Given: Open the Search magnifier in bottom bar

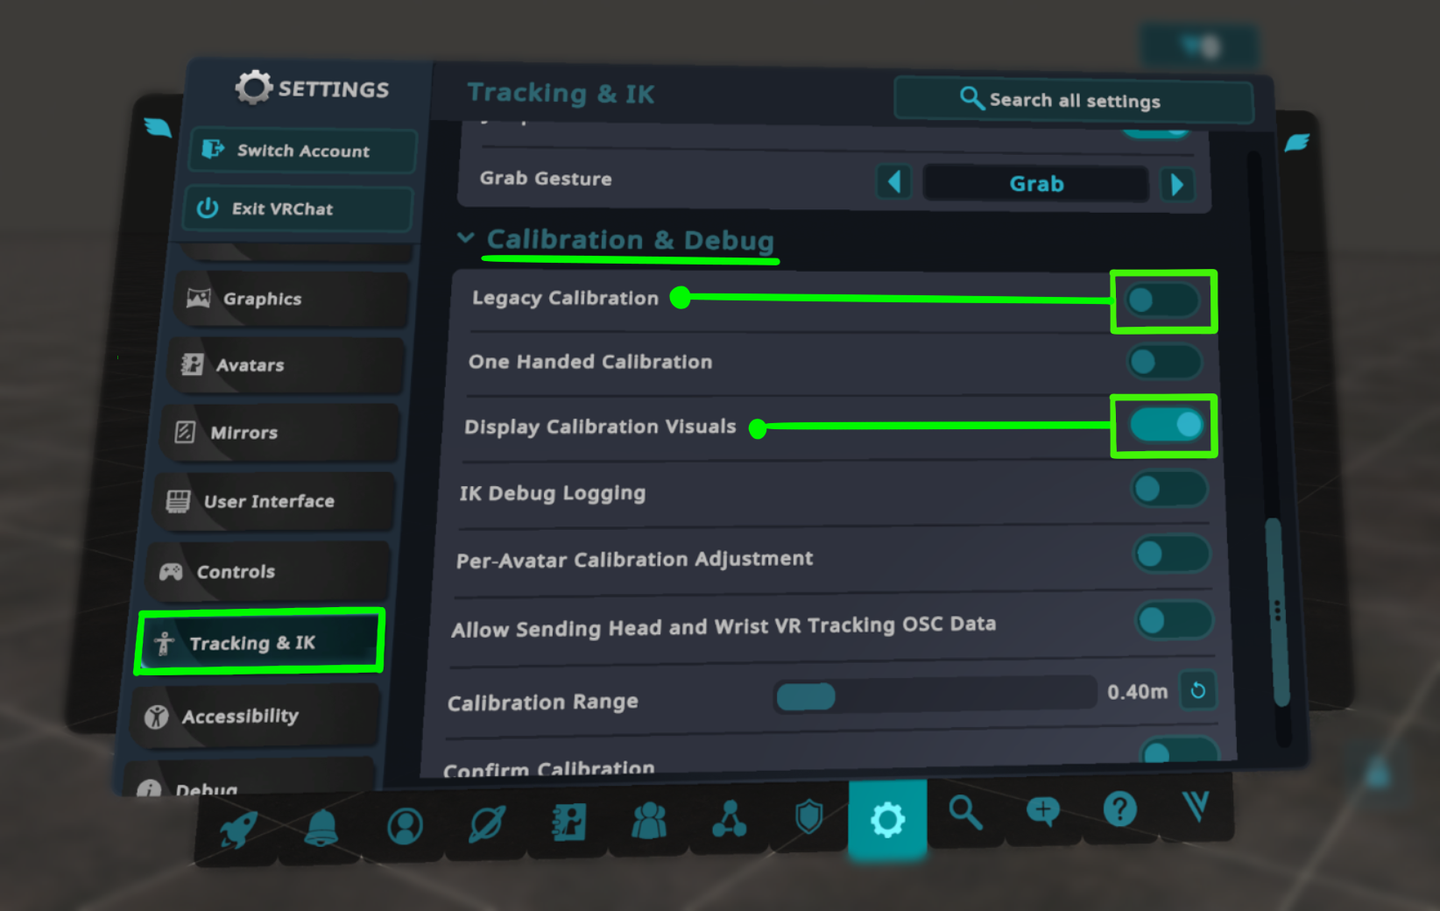Looking at the screenshot, I should coord(965,813).
